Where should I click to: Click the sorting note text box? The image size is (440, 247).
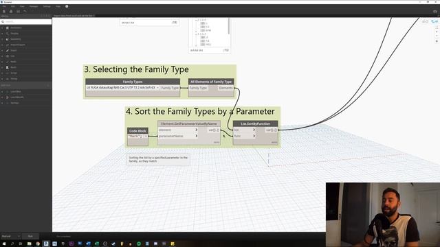(158, 159)
